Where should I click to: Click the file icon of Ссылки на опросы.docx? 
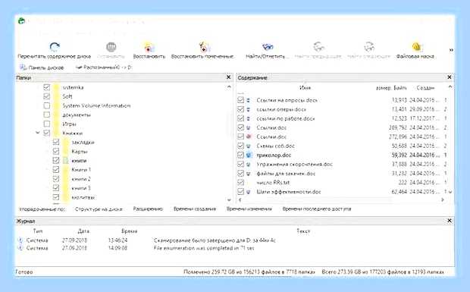point(249,100)
